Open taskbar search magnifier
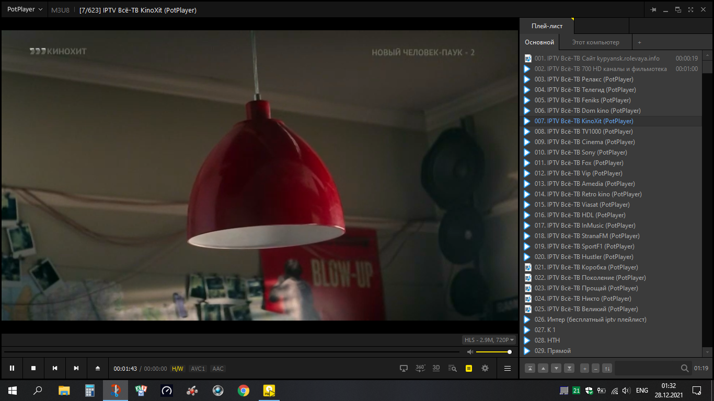 click(38, 390)
